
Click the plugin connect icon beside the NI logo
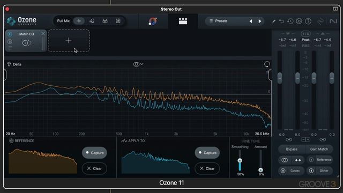coord(320,21)
